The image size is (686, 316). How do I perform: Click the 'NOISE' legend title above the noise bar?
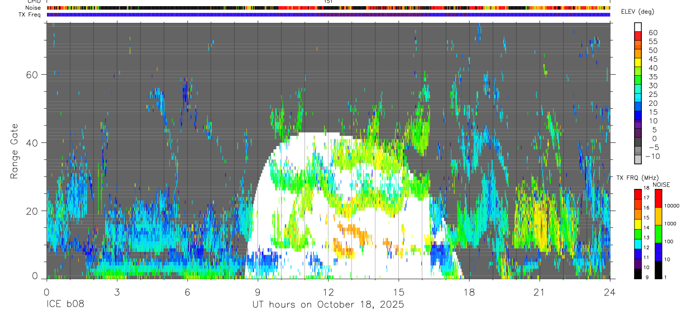click(x=661, y=184)
